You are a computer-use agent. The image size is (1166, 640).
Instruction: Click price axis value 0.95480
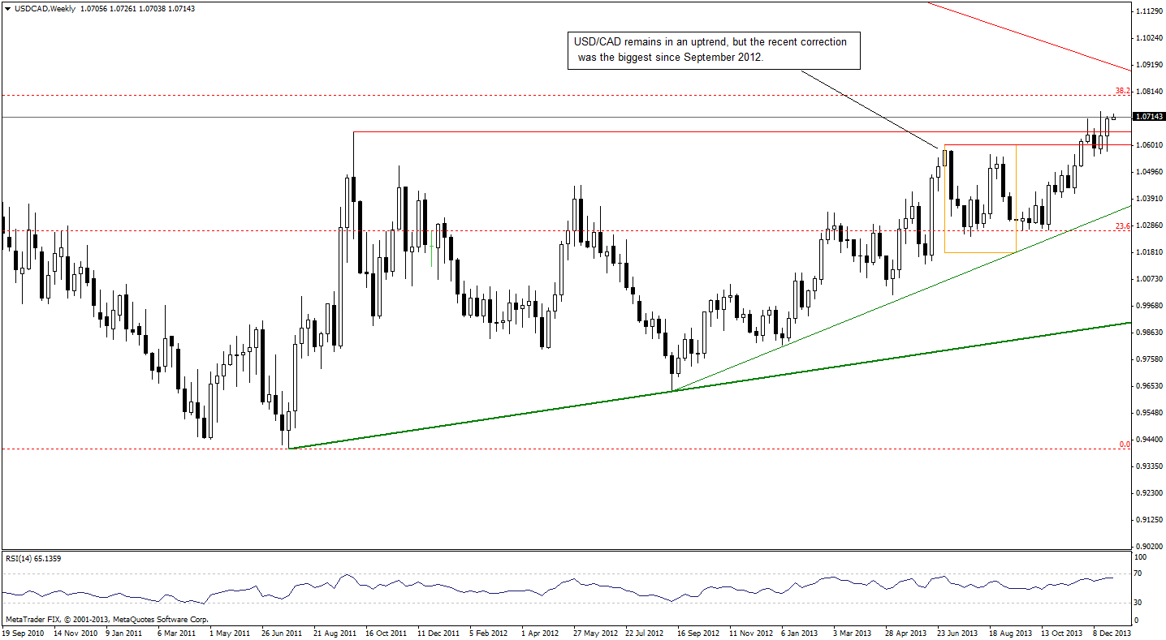[x=1148, y=413]
